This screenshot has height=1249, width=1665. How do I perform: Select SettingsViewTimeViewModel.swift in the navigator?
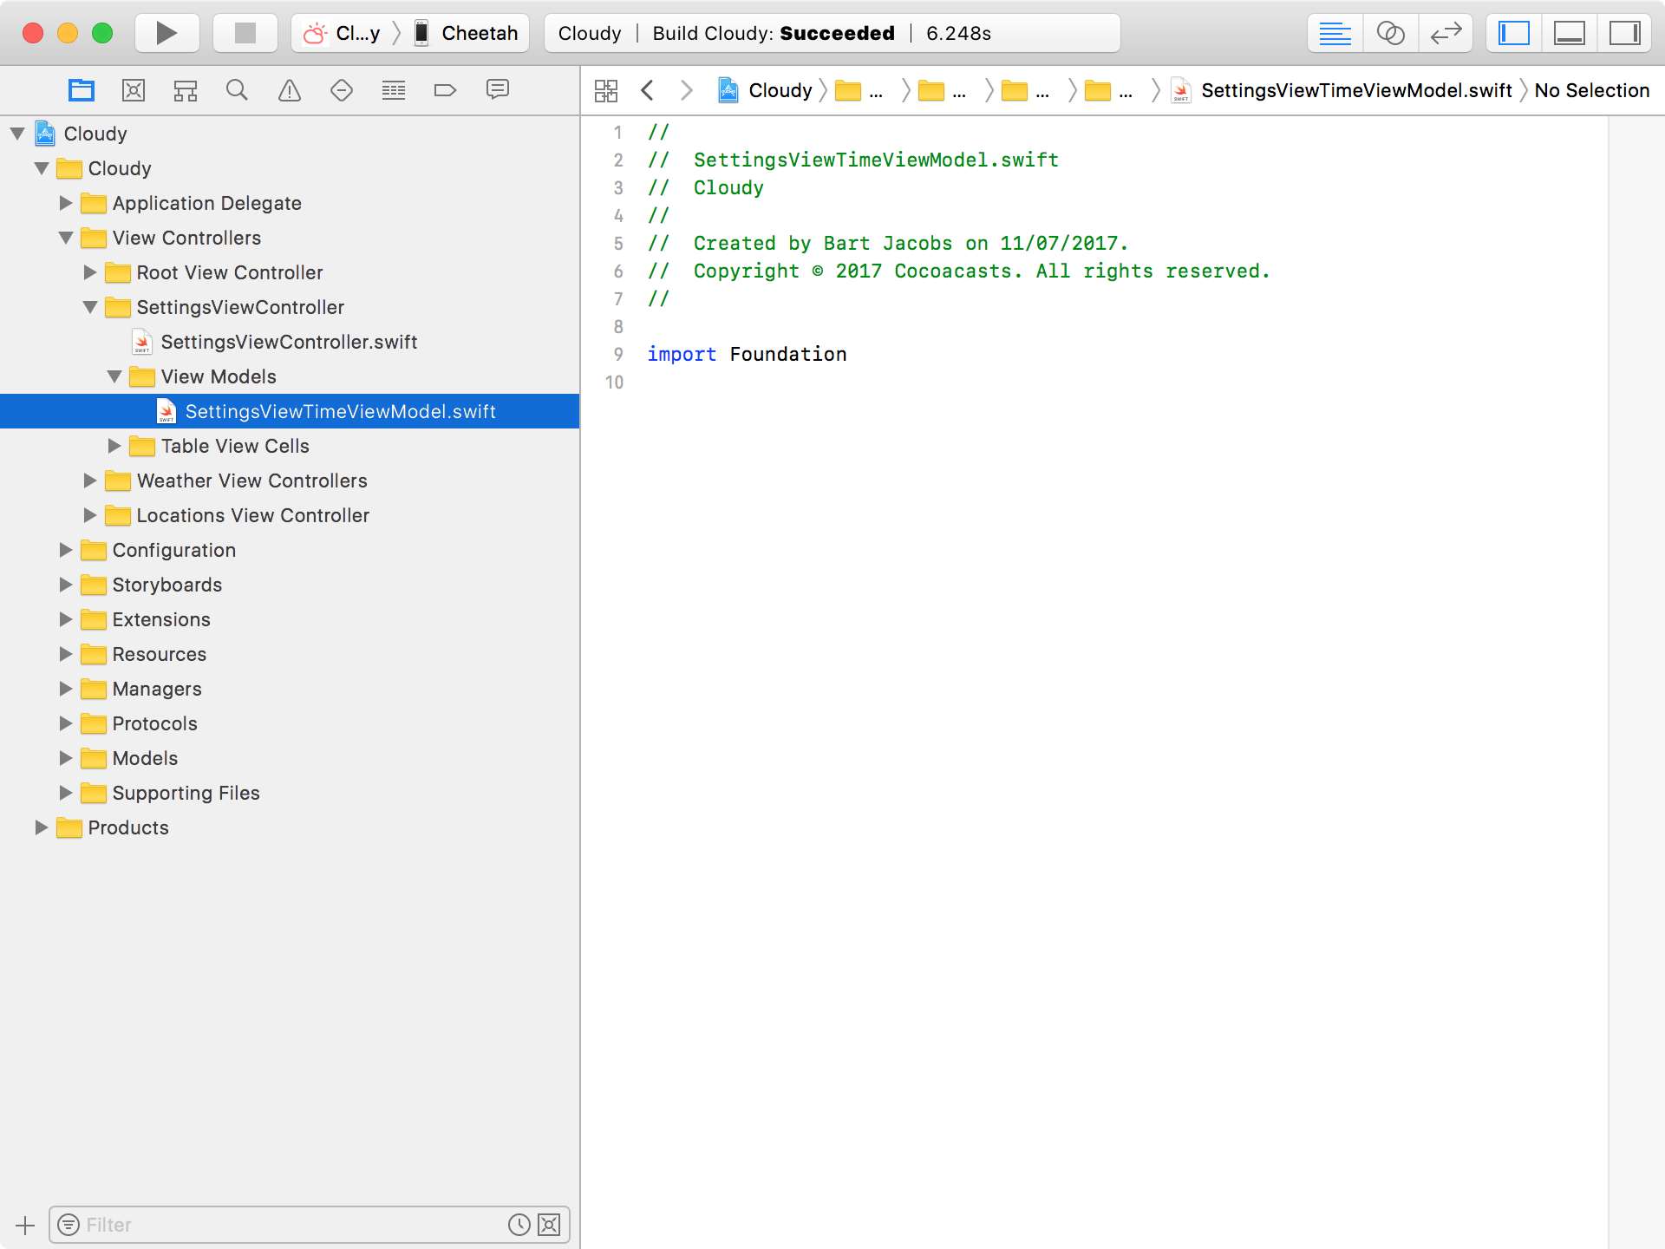click(290, 411)
